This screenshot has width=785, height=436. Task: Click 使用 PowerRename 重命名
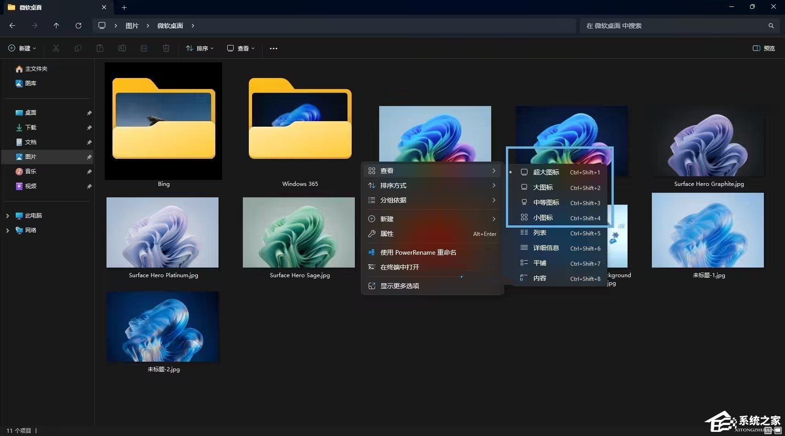pyautogui.click(x=432, y=252)
